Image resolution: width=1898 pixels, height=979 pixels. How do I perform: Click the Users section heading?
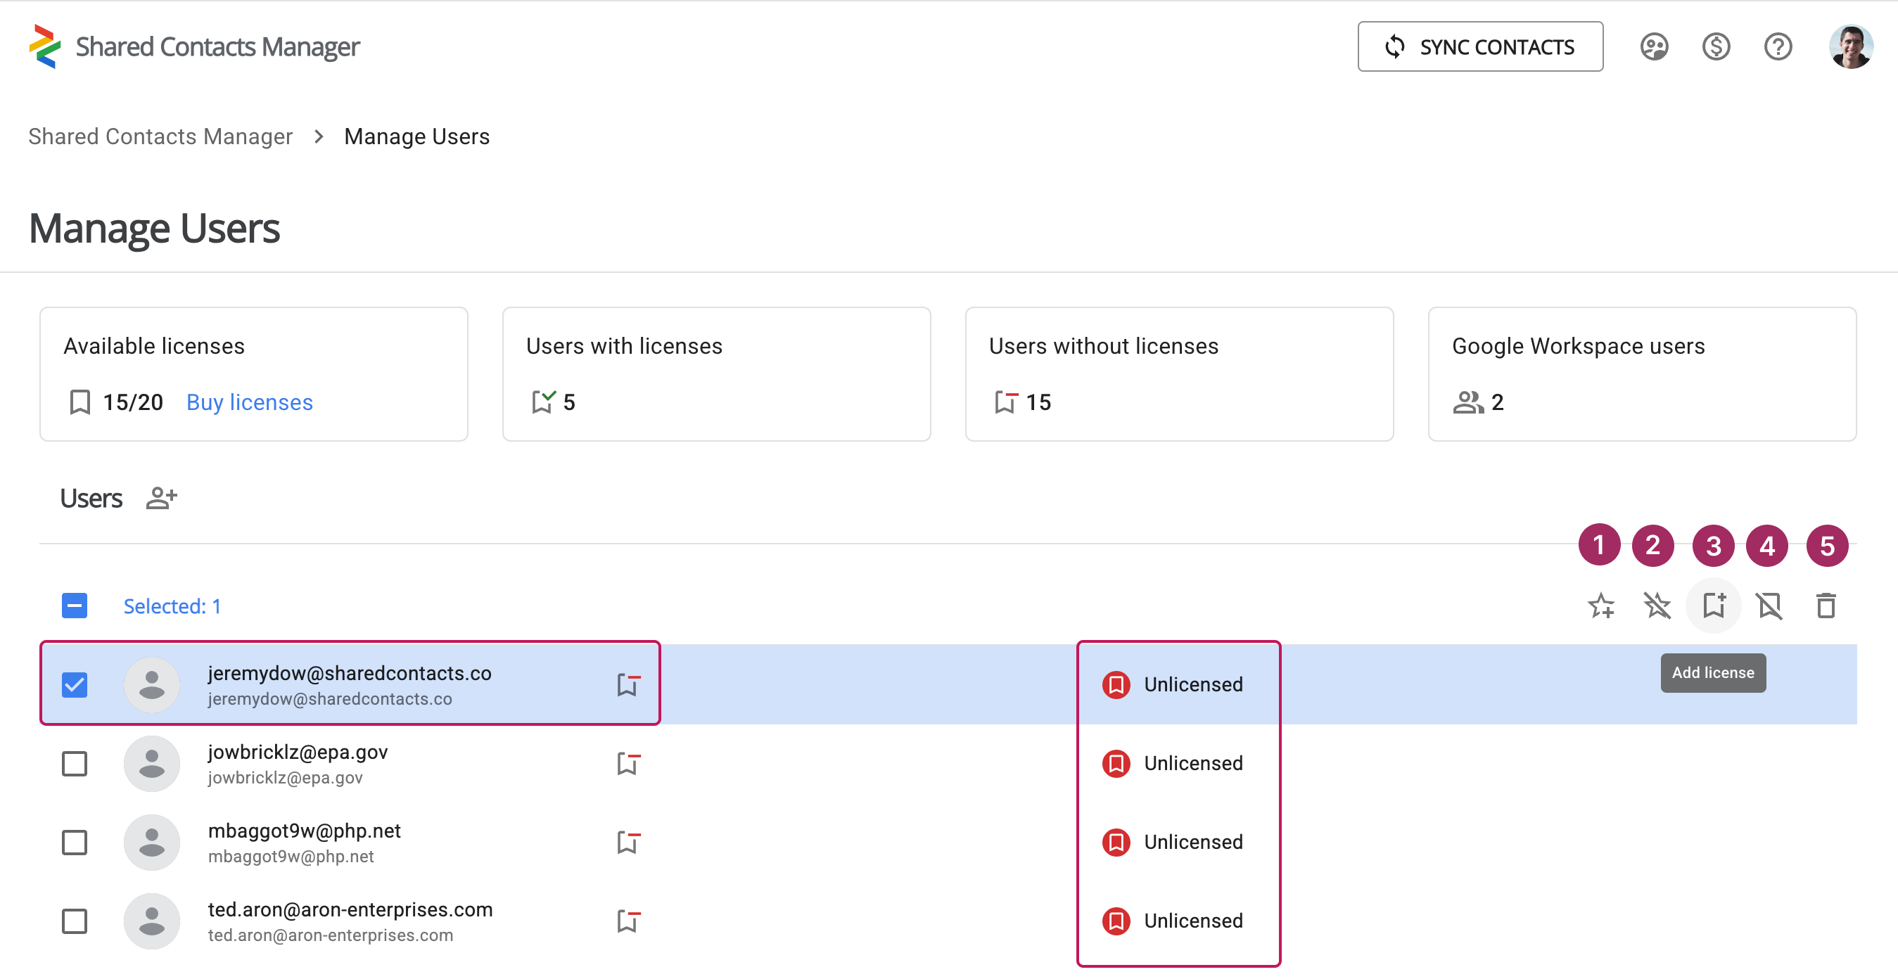(x=91, y=498)
